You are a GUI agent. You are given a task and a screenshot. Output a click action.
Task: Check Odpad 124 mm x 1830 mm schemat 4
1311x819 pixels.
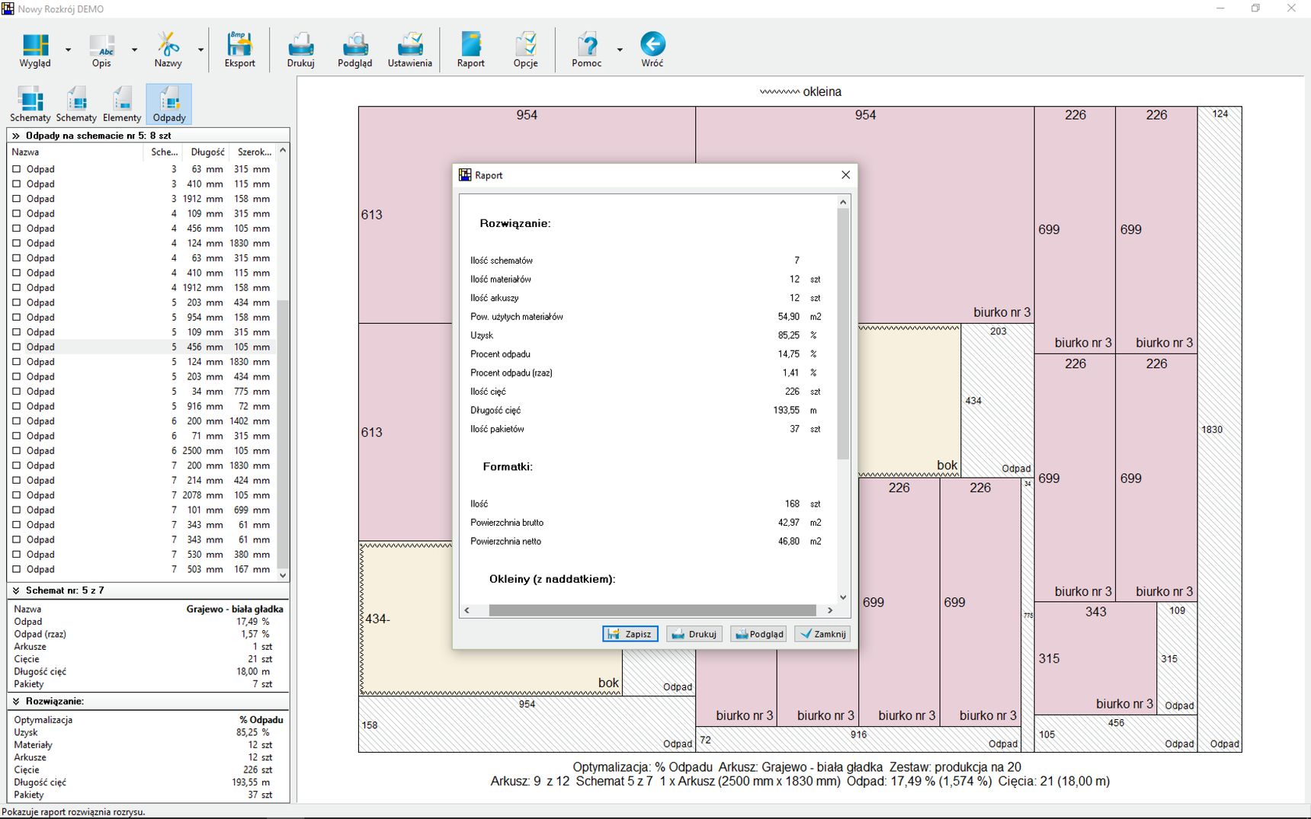17,243
